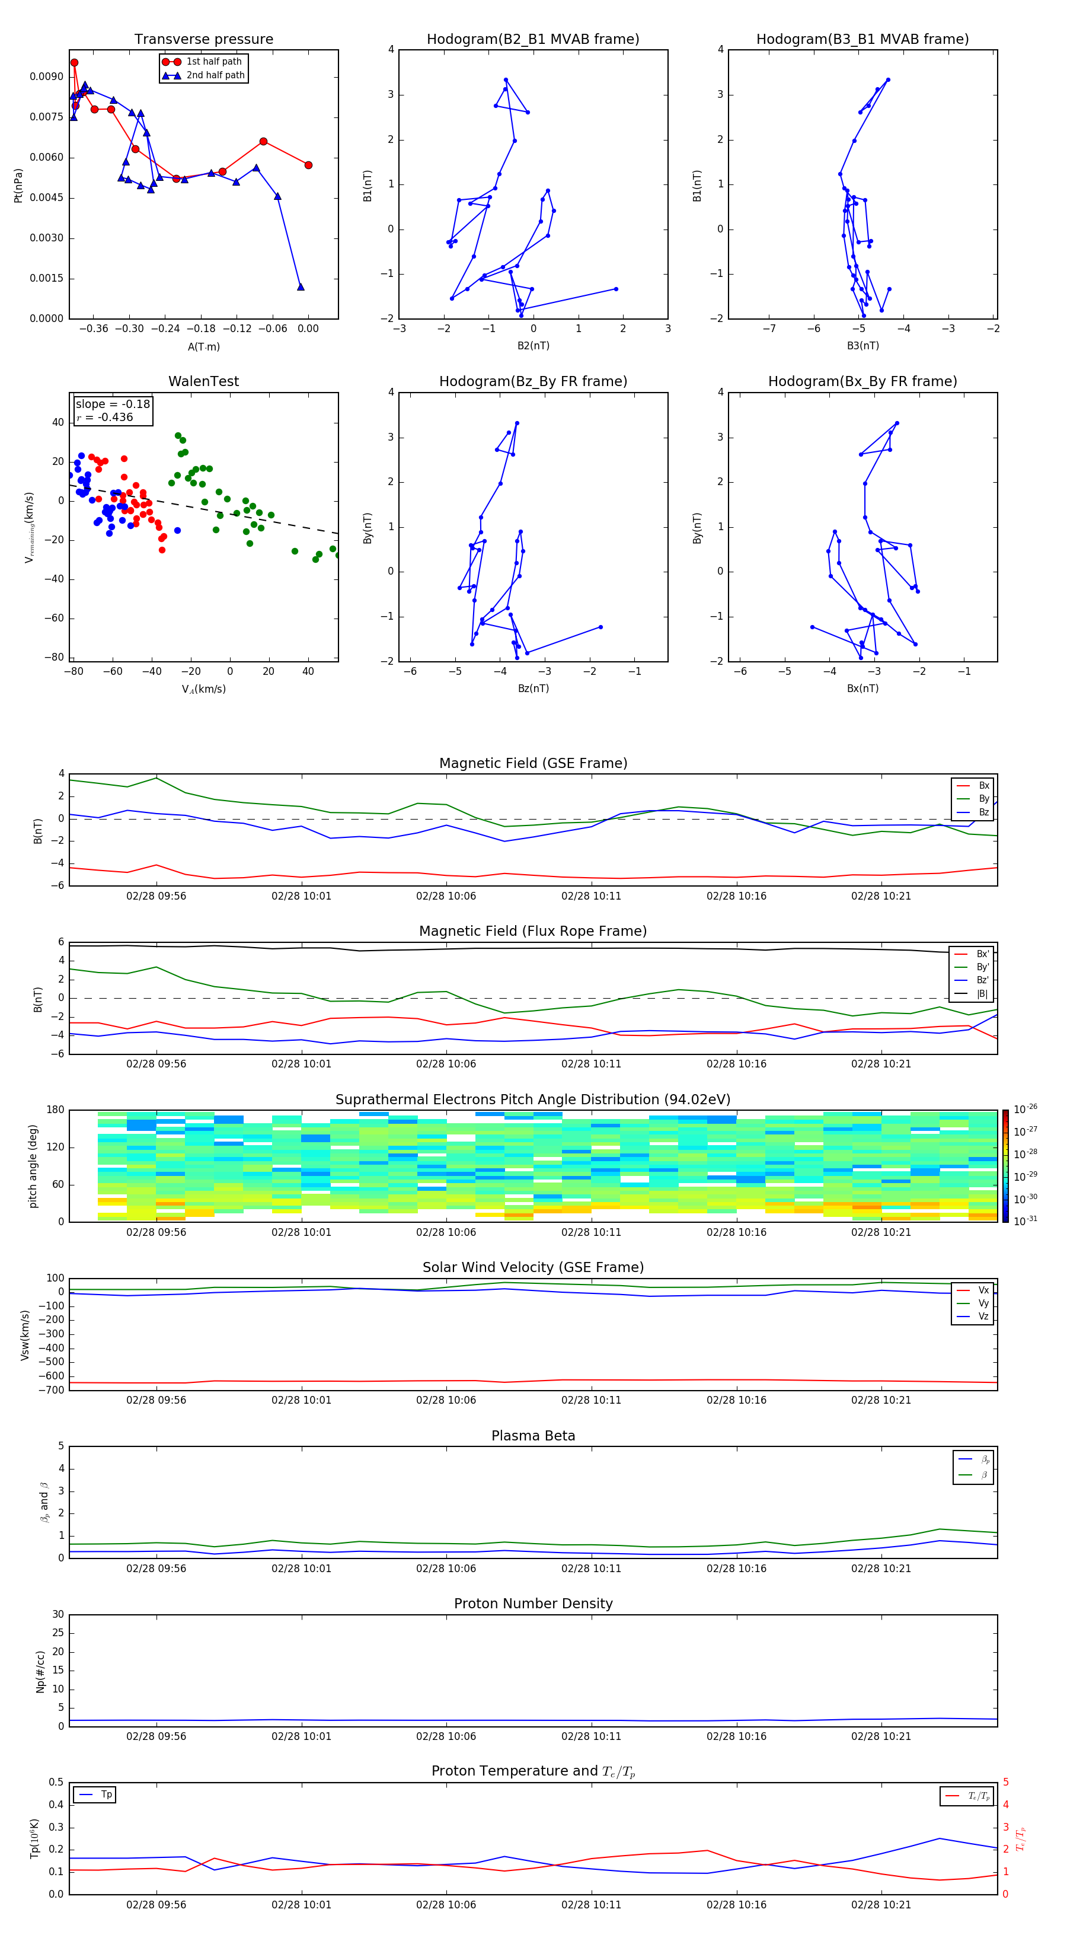The width and height of the screenshot is (1067, 1957).
Task: Click the 'Bz' legend entry in the GSE magnetic field plot
Action: tap(973, 812)
